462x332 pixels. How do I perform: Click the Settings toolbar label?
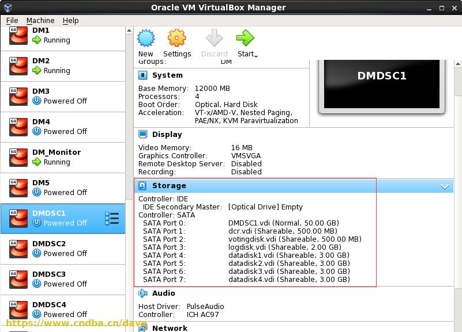coord(177,54)
